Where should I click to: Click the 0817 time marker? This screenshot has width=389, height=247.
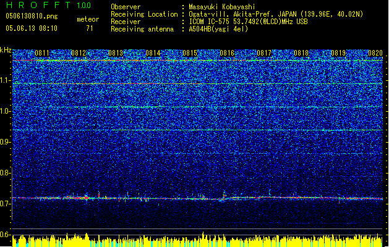point(264,53)
